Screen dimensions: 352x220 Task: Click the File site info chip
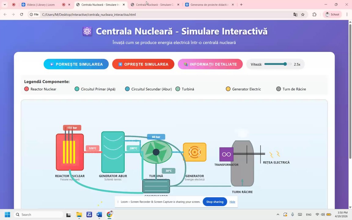click(34, 14)
